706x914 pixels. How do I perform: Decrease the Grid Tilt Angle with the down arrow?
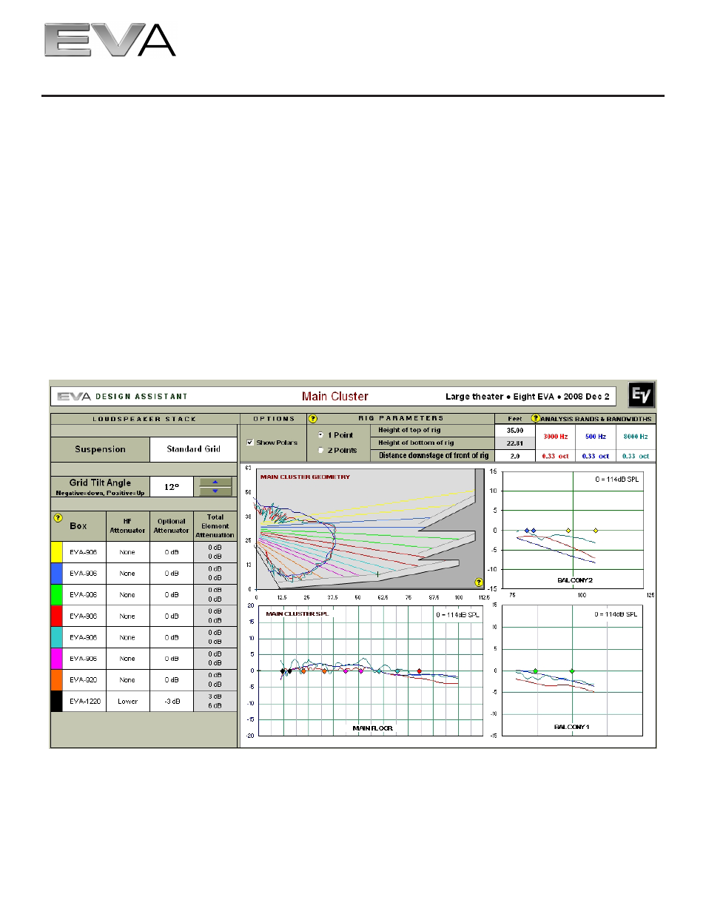pyautogui.click(x=215, y=491)
